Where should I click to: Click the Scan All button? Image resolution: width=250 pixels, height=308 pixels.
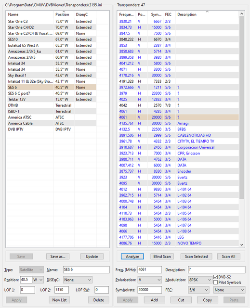point(229,257)
